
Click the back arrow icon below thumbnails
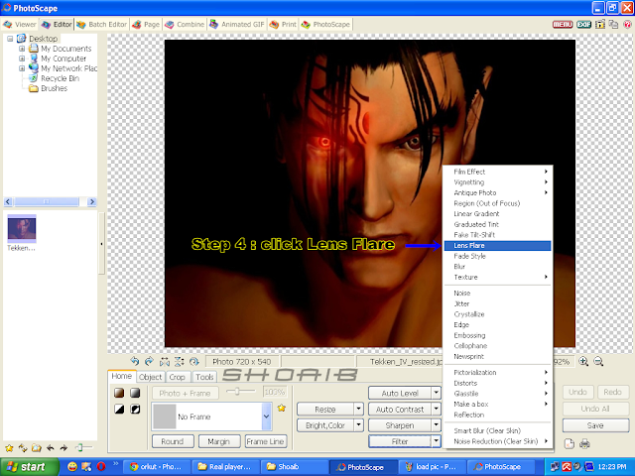(x=51, y=447)
